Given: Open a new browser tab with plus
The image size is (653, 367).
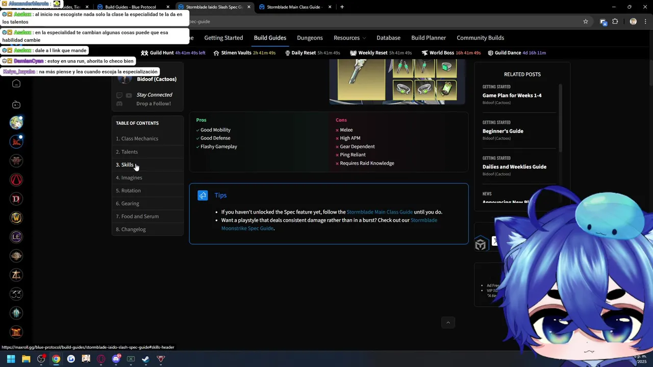Looking at the screenshot, I should tap(342, 7).
